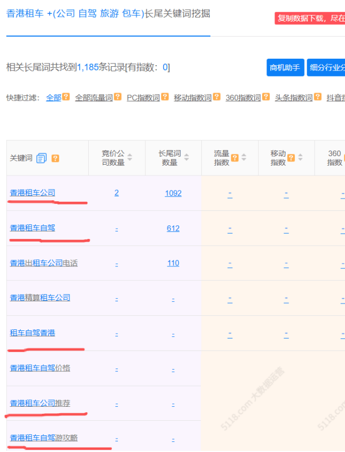Open keyword link 香港租车自驾价格
The height and width of the screenshot is (452, 345).
coord(40,368)
